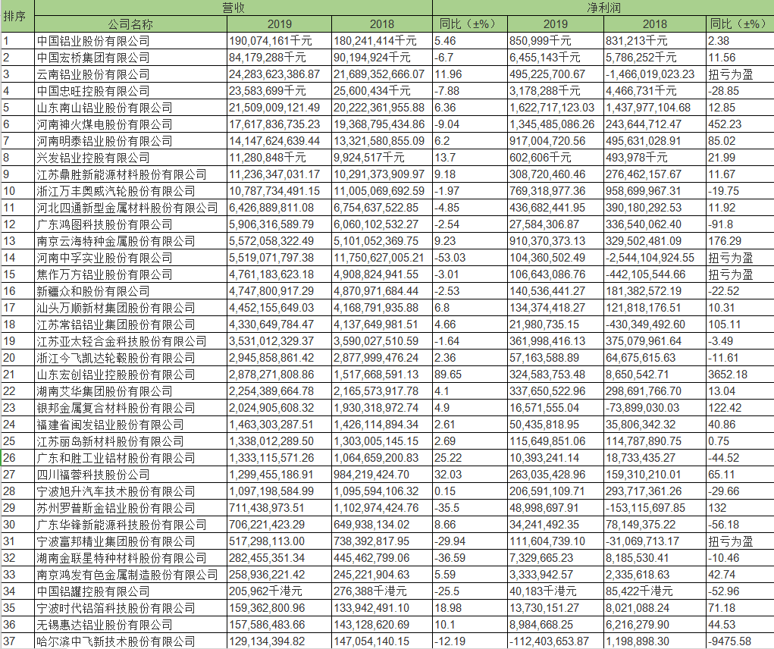Select 无锡惠达铝业股份有限公司 cell
774x649 pixels.
[x=131, y=625]
